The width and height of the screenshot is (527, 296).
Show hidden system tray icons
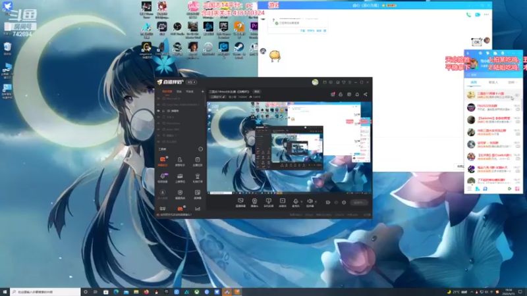pyautogui.click(x=472, y=292)
